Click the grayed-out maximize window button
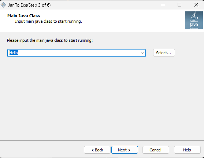Viewport: 204px width, 158px height. pos(179,5)
